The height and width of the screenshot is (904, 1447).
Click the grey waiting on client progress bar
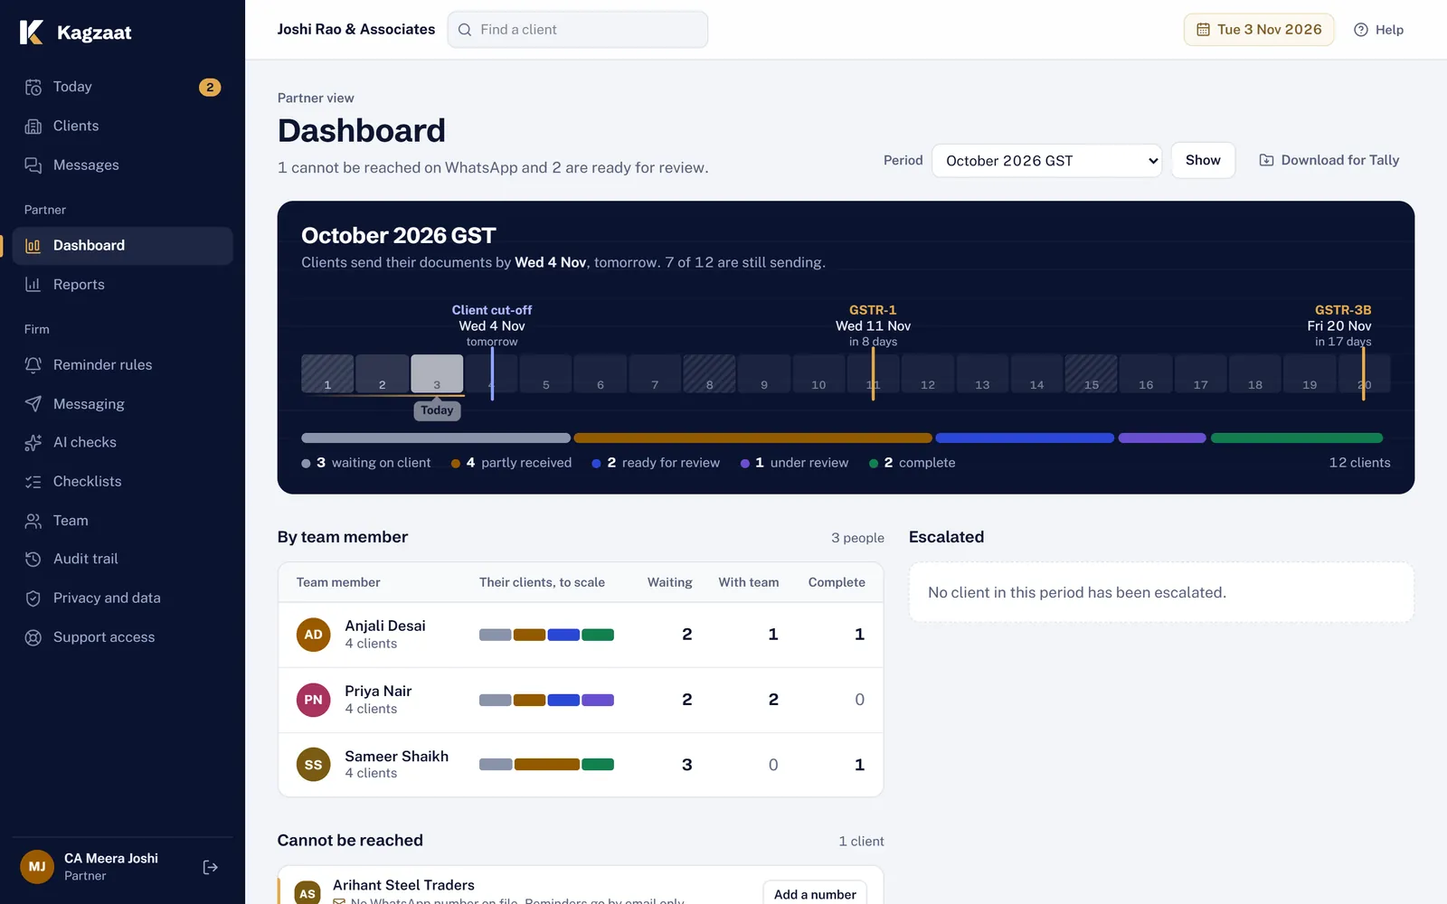click(436, 438)
